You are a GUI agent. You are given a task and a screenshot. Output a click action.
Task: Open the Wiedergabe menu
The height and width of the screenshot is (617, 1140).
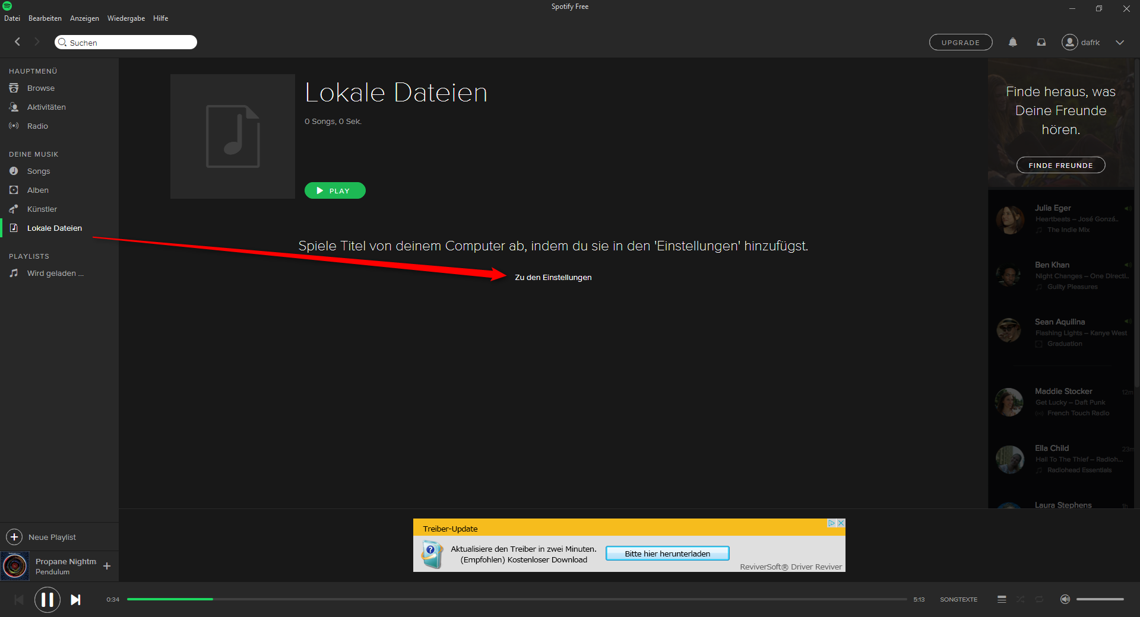click(126, 18)
